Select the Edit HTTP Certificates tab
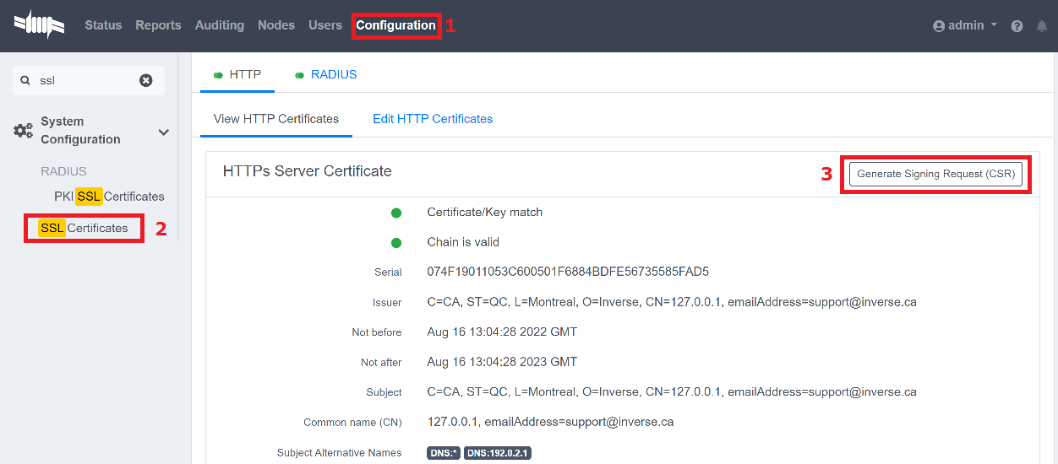The image size is (1058, 464). coord(433,119)
